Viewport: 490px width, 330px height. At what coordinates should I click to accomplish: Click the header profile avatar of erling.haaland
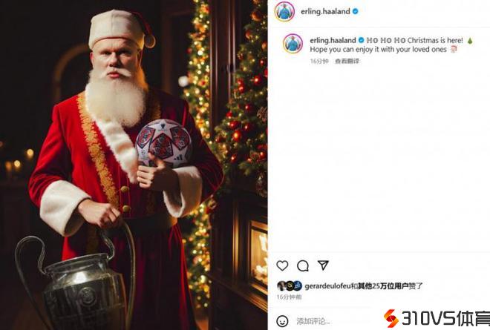click(x=284, y=11)
